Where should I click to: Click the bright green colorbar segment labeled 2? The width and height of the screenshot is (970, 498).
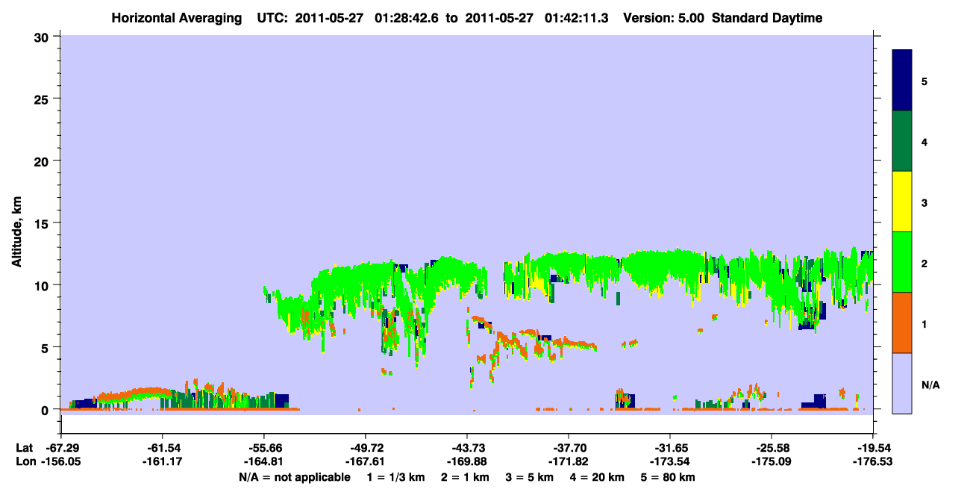pyautogui.click(x=902, y=262)
